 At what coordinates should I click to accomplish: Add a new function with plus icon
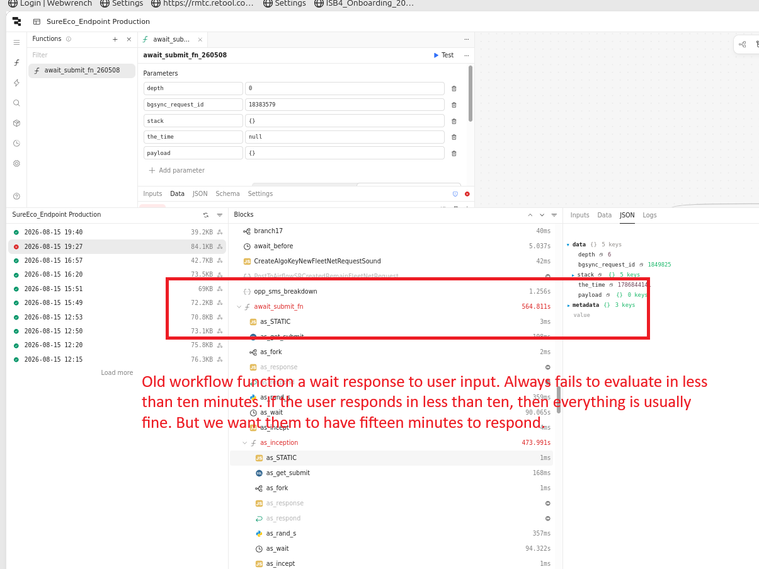115,39
